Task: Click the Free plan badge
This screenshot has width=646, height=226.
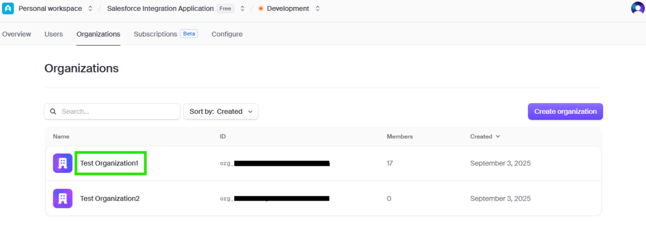Action: point(226,9)
